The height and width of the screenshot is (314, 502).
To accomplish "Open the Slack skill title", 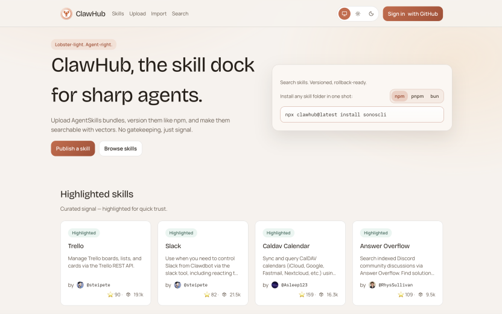I will pos(173,246).
